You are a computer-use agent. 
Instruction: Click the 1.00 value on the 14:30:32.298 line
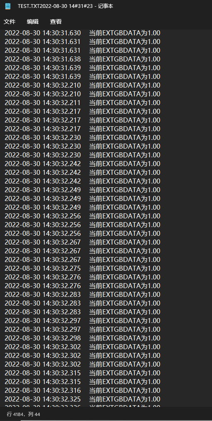154,338
